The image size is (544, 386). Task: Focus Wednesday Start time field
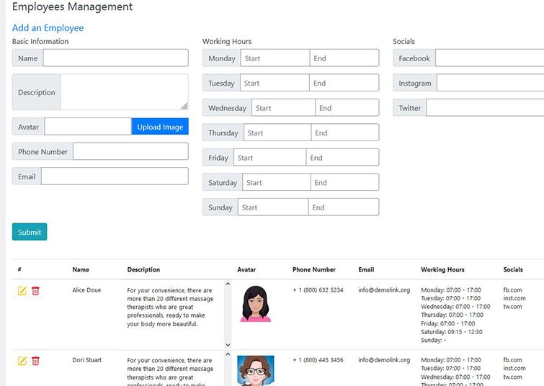[x=283, y=107]
